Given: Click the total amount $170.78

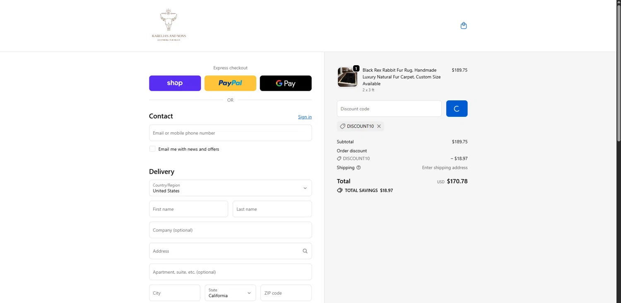Looking at the screenshot, I should 457,181.
